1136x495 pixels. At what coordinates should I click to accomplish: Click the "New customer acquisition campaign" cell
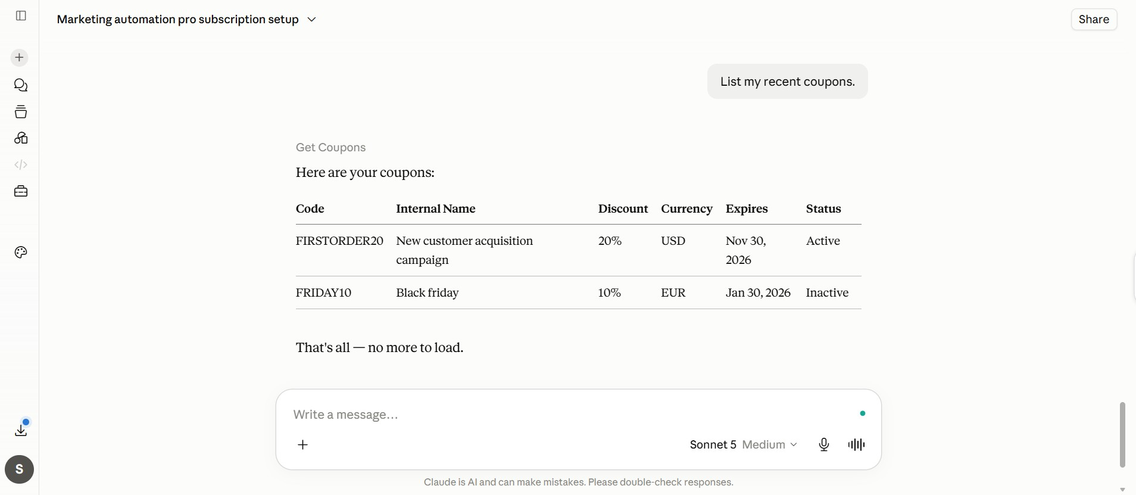464,250
